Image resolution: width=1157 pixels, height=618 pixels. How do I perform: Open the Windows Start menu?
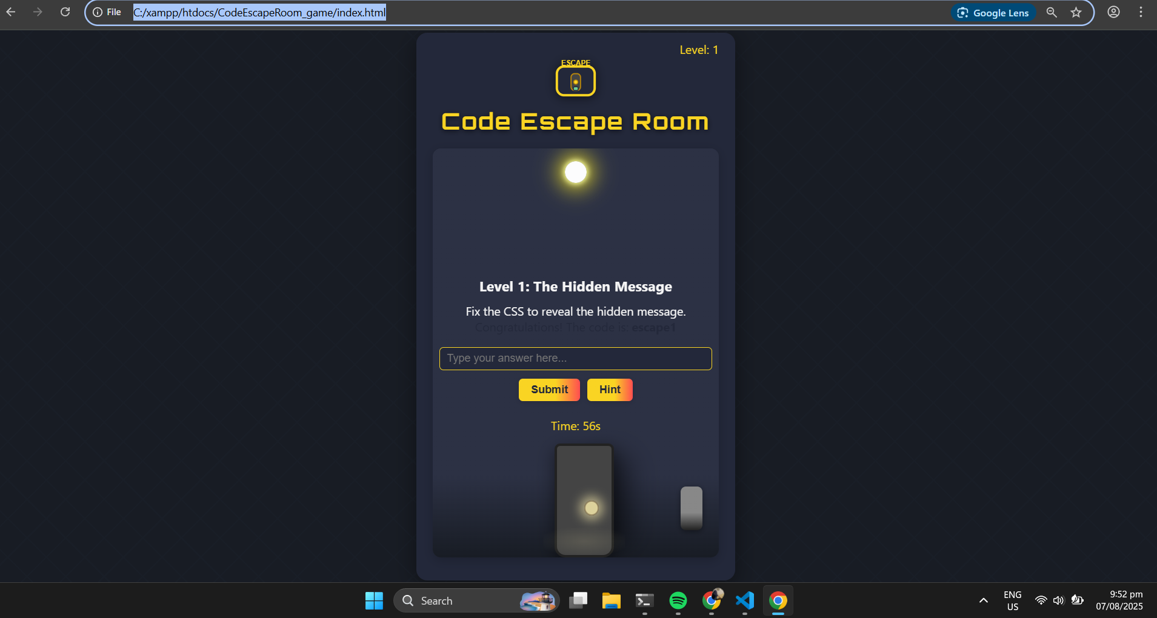374,600
